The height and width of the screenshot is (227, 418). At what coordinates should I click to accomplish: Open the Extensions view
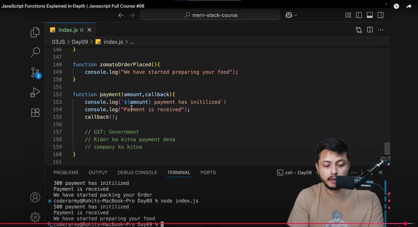[x=35, y=112]
